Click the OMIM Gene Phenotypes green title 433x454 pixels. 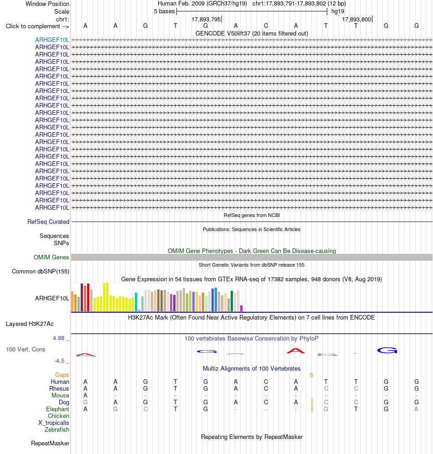tap(252, 251)
